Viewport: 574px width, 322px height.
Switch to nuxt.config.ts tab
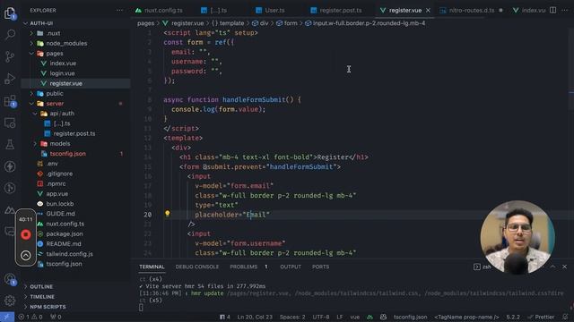[x=160, y=10]
